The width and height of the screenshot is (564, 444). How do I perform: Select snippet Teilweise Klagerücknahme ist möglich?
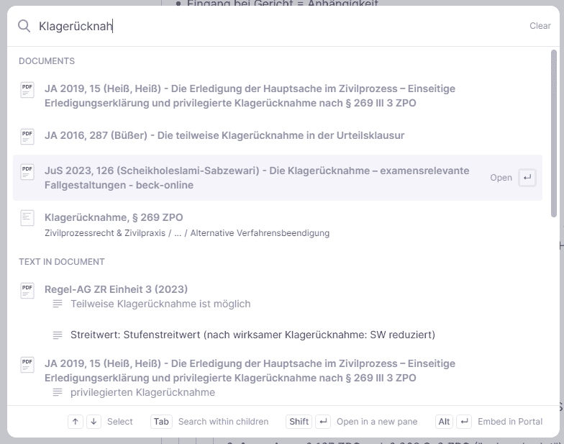click(x=160, y=304)
